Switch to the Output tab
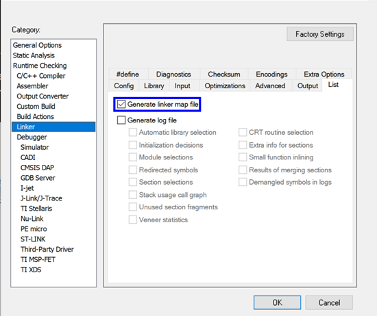The width and height of the screenshot is (377, 316). 308,85
